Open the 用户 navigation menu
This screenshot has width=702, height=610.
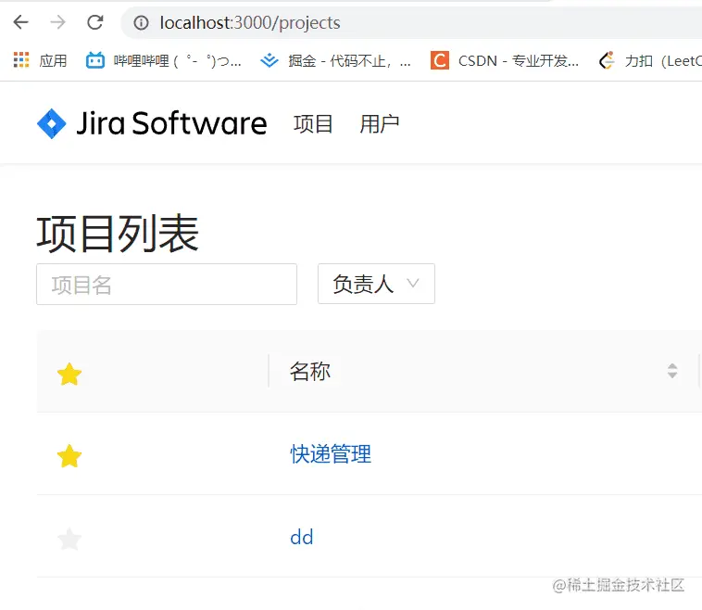(x=379, y=123)
